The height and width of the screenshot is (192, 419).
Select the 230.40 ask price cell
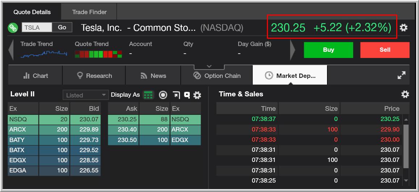click(x=123, y=130)
